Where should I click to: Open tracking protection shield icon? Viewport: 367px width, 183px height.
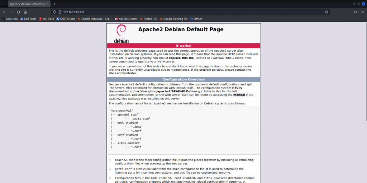point(54,12)
